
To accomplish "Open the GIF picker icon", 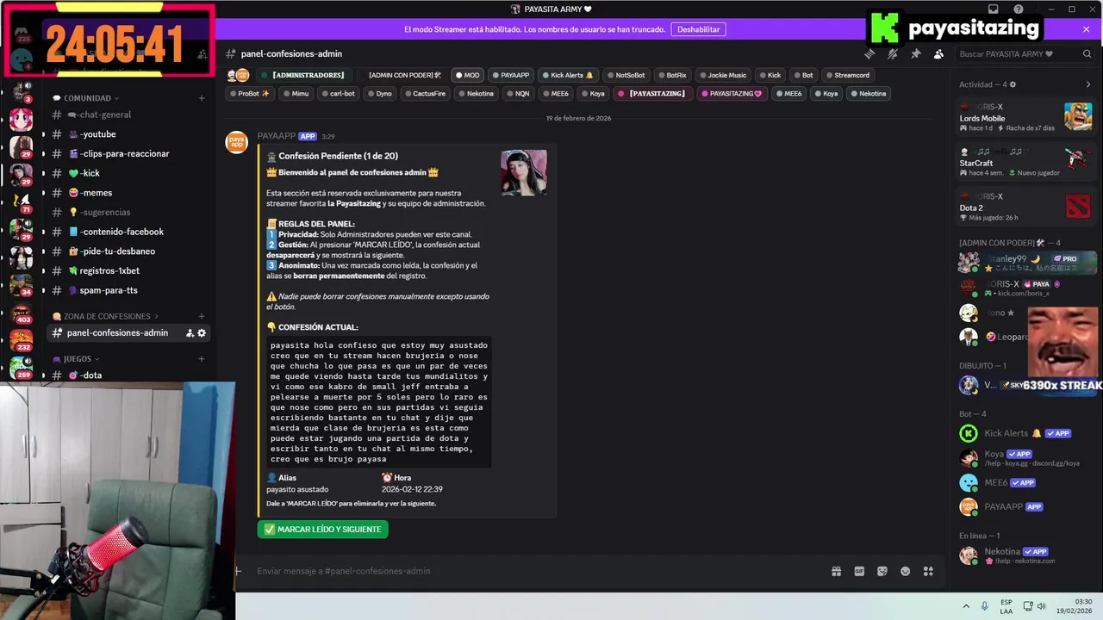I will tap(859, 571).
